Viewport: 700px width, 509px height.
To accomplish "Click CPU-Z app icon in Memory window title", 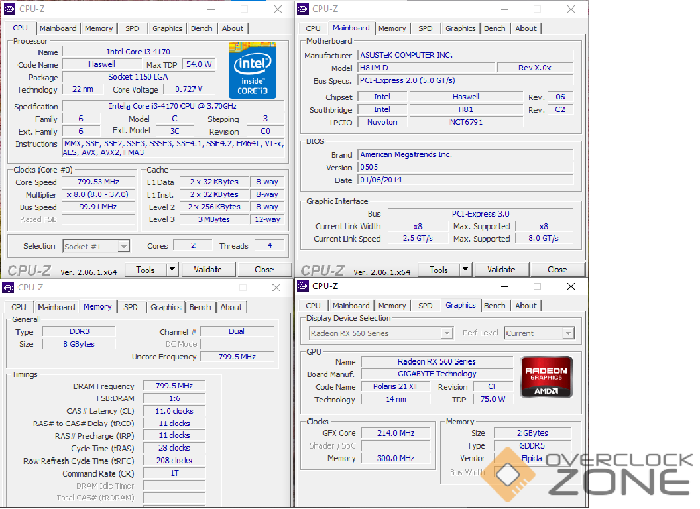I will tap(8, 287).
